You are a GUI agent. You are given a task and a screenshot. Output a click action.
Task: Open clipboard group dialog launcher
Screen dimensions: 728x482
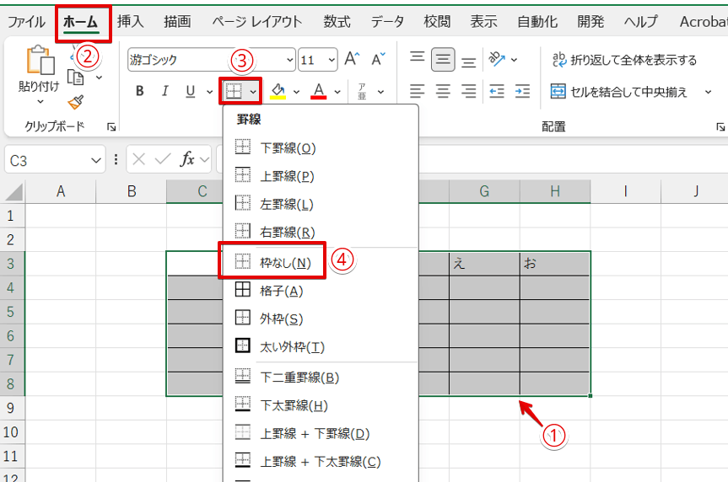pos(111,126)
